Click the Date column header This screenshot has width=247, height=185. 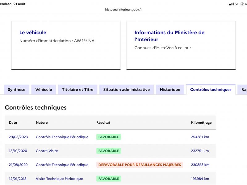pyautogui.click(x=13, y=122)
